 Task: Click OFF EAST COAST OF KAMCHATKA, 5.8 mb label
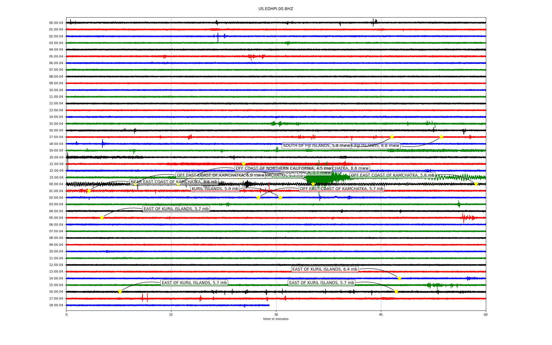pyautogui.click(x=392, y=175)
